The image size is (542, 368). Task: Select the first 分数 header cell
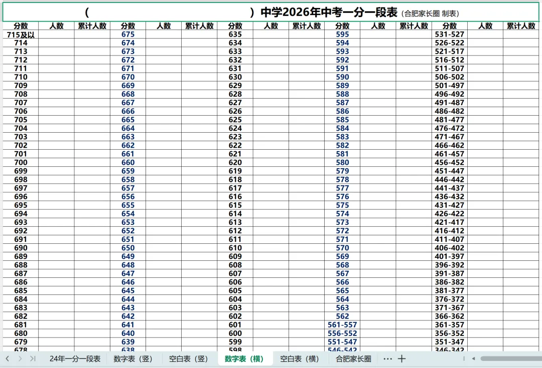click(x=21, y=26)
